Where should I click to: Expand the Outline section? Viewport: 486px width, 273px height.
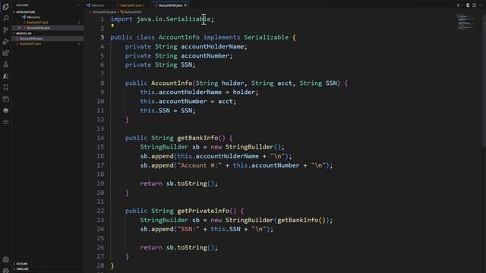pos(22,264)
